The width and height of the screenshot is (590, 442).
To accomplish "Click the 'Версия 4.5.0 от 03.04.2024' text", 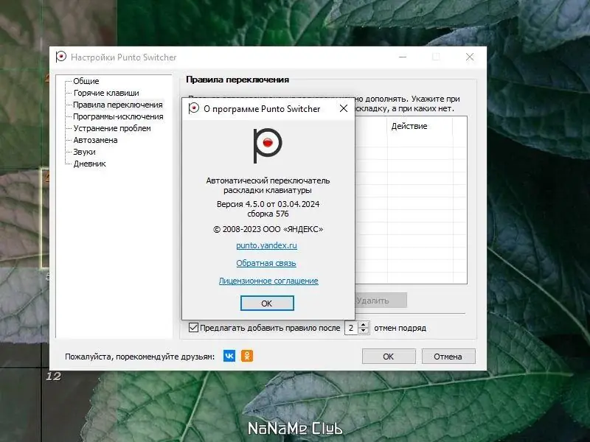I will (x=268, y=204).
